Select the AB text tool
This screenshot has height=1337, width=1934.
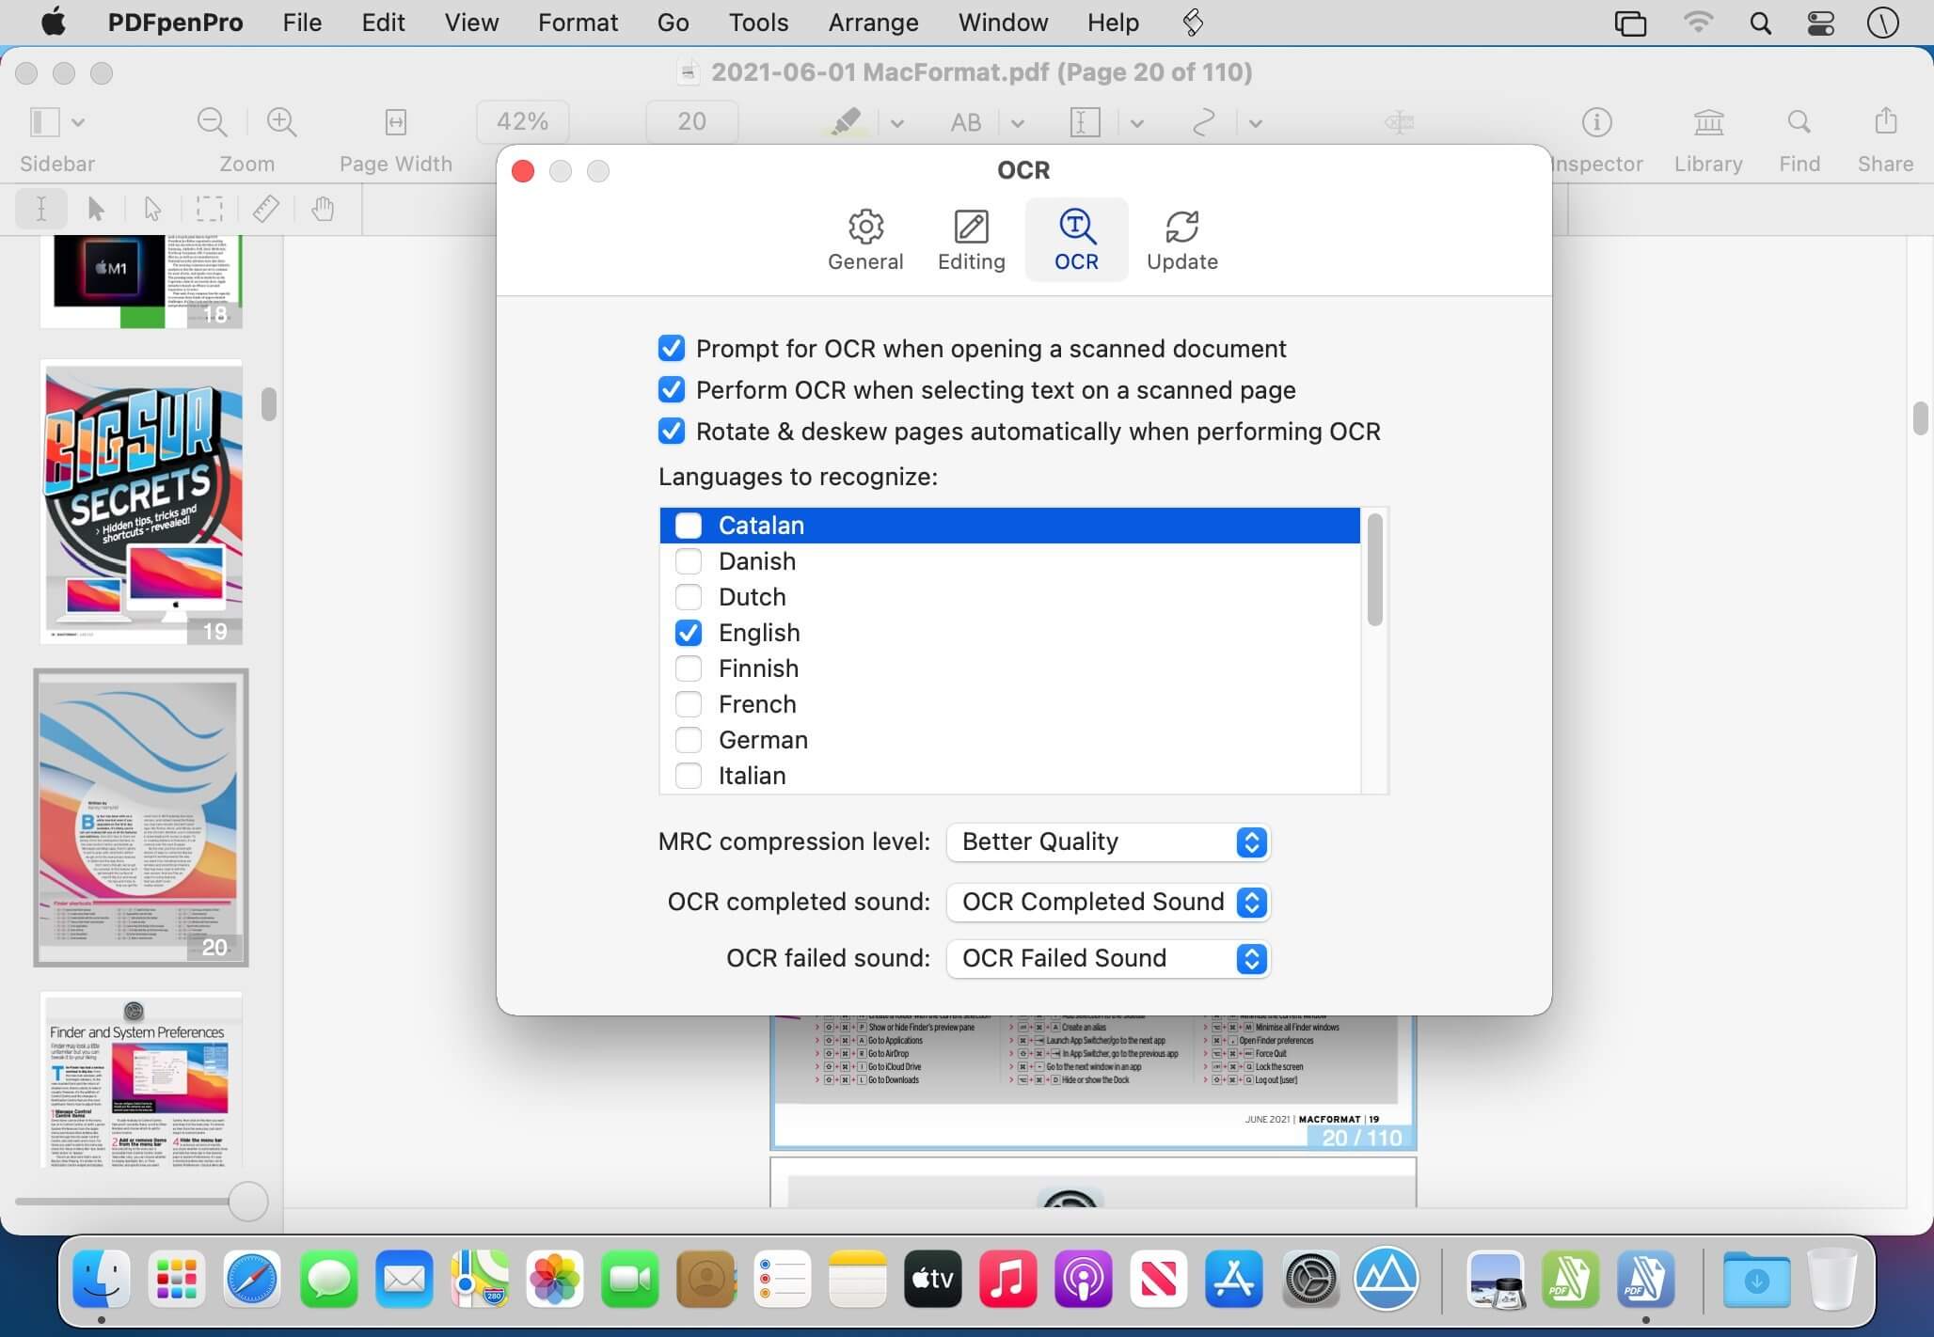966,122
